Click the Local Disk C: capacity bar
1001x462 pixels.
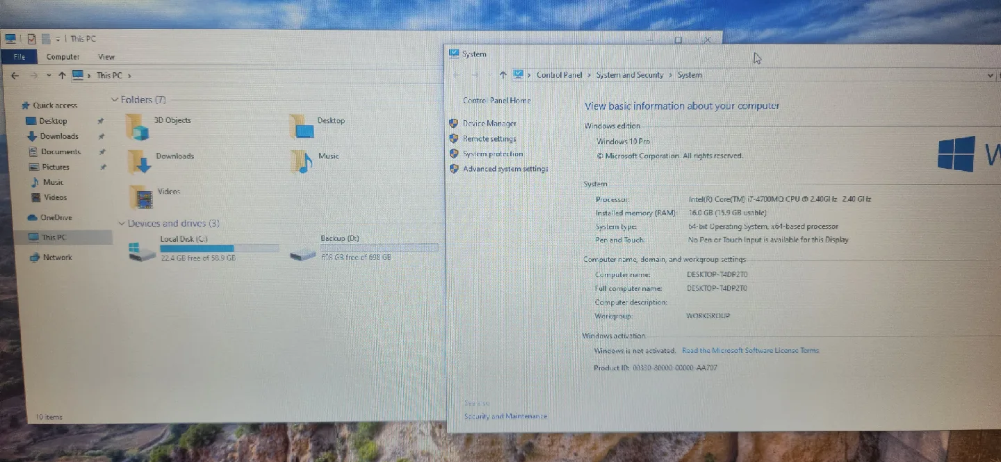pos(220,248)
